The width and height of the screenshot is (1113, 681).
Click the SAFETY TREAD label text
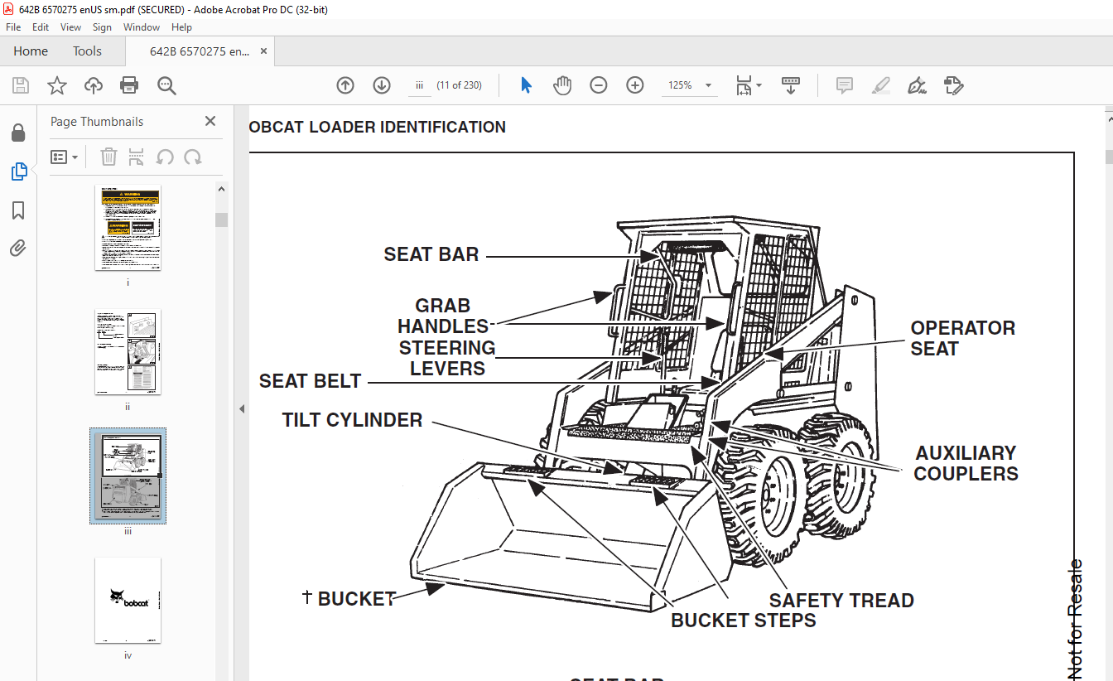tap(841, 601)
